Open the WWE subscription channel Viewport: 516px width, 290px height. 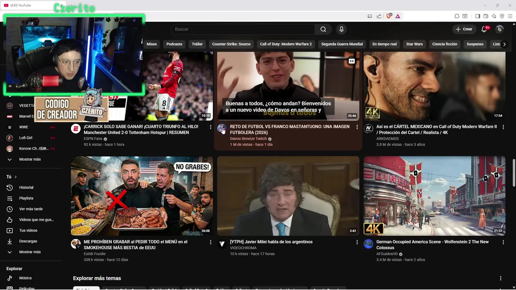point(31,127)
